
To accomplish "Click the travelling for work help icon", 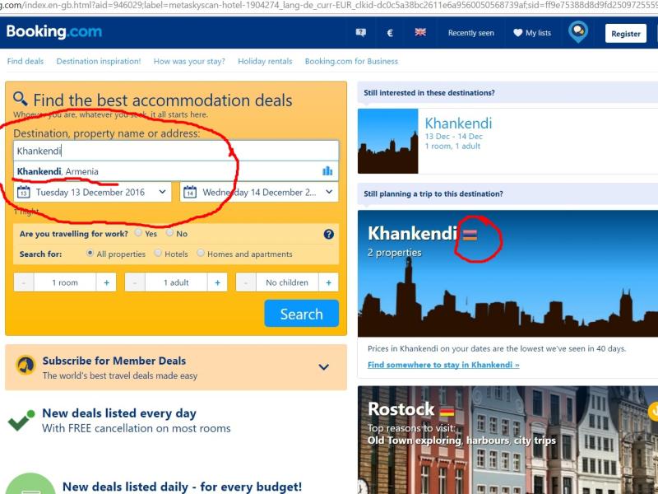I will pos(328,234).
